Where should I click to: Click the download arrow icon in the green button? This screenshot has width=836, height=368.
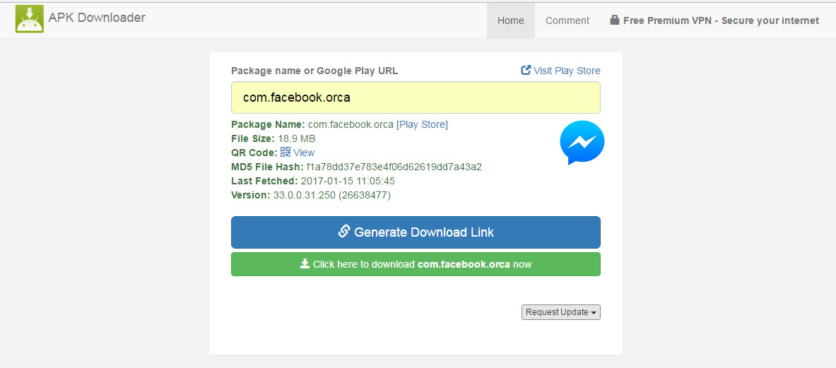click(305, 263)
